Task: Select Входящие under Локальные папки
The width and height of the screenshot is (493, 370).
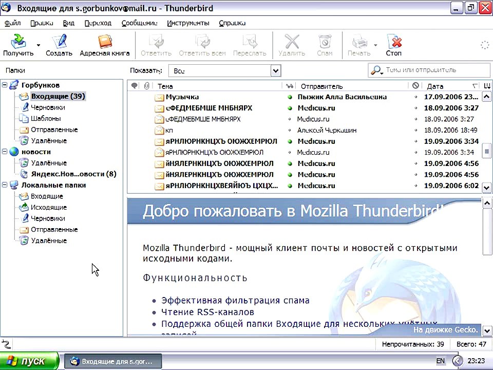Action: 47,196
